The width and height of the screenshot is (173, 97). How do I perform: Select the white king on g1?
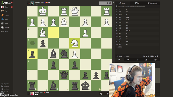click(x=43, y=11)
